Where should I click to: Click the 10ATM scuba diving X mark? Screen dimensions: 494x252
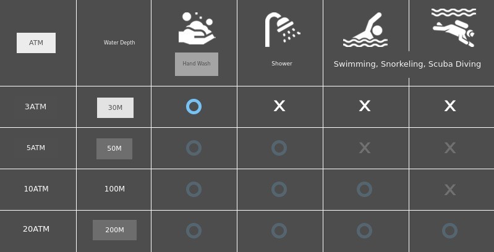pyautogui.click(x=449, y=190)
